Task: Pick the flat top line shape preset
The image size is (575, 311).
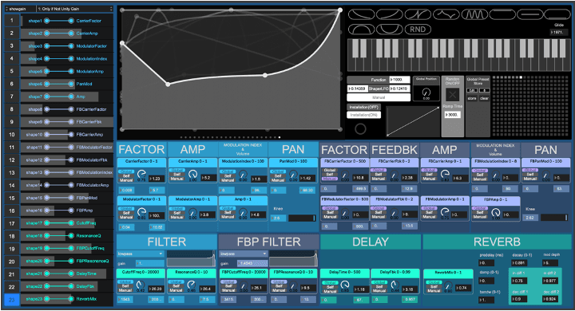Action: coord(502,14)
